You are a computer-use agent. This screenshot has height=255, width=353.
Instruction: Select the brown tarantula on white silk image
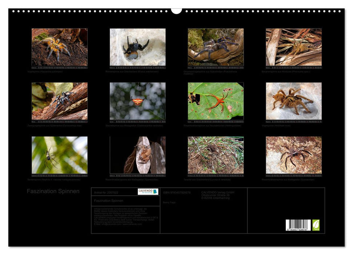(294, 101)
